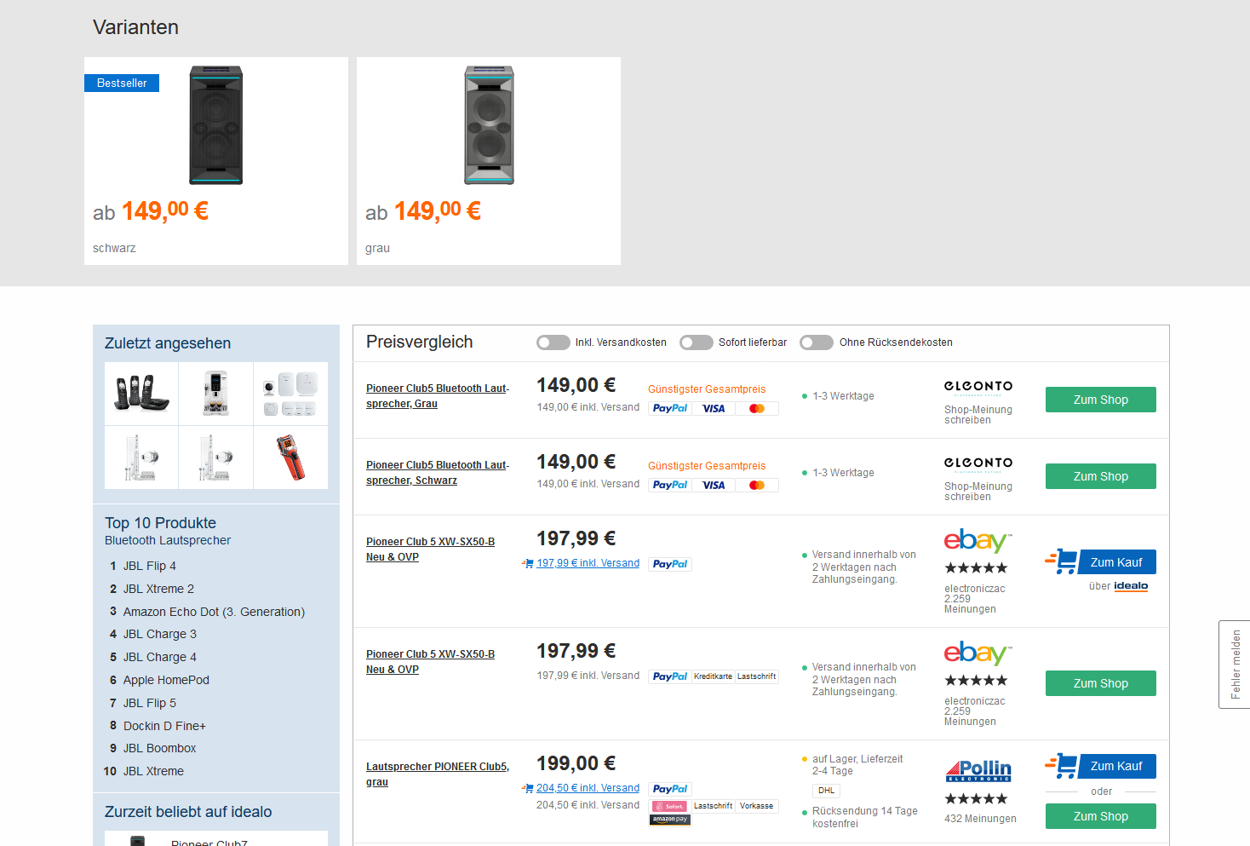Toggle Inkl. Versandkosten switch
Viewport: 1250px width, 846px height.
coord(553,342)
